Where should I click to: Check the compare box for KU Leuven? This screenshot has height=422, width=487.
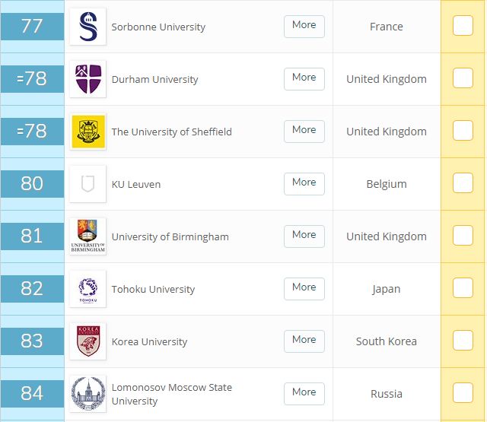click(463, 183)
